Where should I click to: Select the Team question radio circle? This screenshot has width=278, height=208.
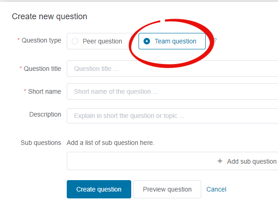pos(147,41)
